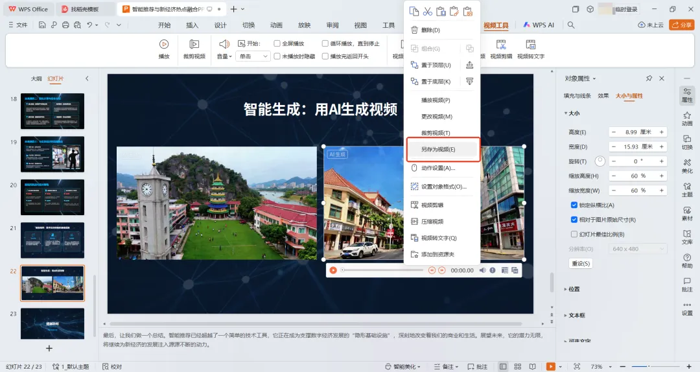Image resolution: width=700 pixels, height=372 pixels.
Task: Open the beautify sidebar icon
Action: [687, 166]
